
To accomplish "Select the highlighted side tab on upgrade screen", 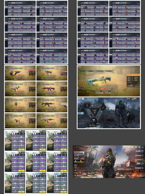I will (80, 113).
